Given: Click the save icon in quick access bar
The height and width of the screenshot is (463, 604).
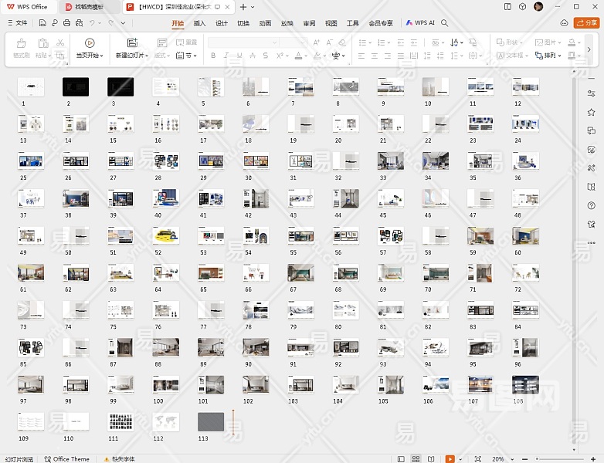Looking at the screenshot, I should (42, 23).
